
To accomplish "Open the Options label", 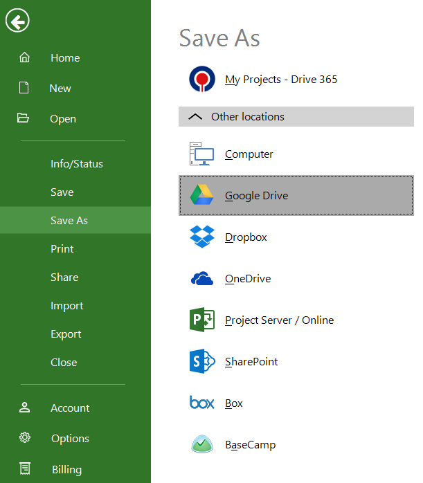I will click(70, 438).
